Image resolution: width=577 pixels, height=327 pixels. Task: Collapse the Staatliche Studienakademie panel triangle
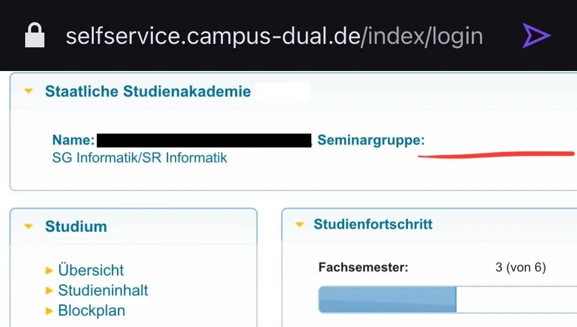click(29, 91)
